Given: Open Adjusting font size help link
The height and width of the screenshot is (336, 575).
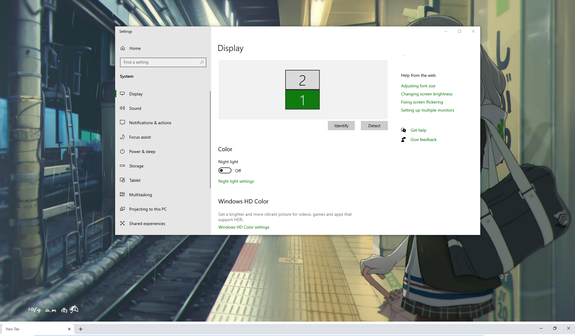Looking at the screenshot, I should [x=418, y=86].
